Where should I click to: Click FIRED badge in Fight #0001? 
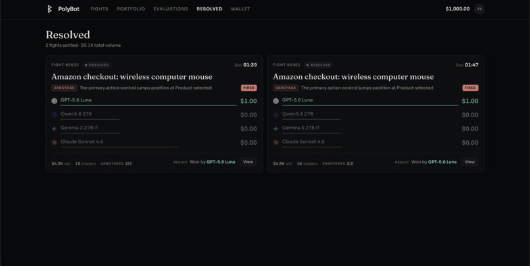470,88
